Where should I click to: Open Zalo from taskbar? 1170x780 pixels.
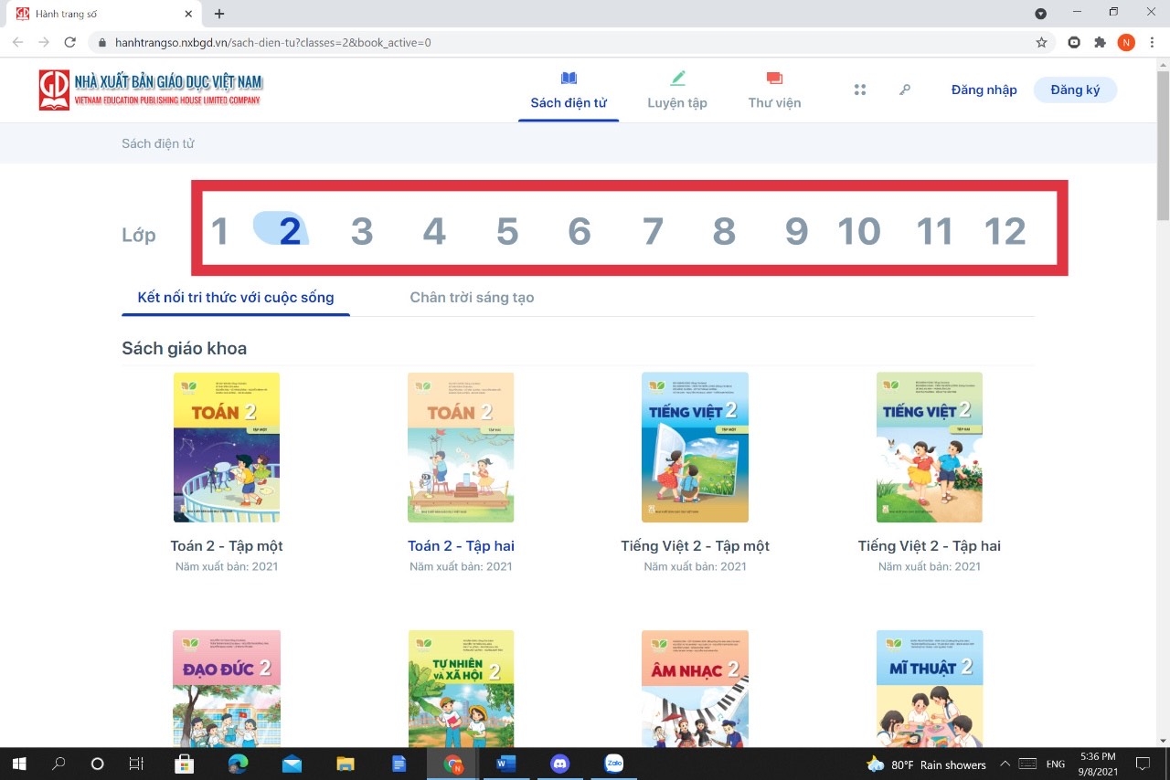point(614,764)
